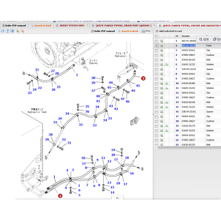
Task: Click callout number 30 in diagram
Action: click(x=50, y=134)
